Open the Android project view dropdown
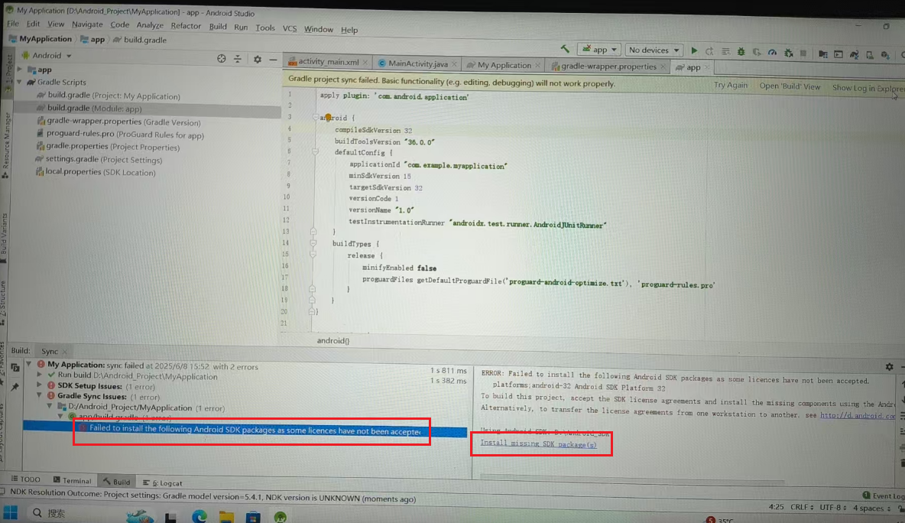This screenshot has width=905, height=523. click(x=47, y=55)
